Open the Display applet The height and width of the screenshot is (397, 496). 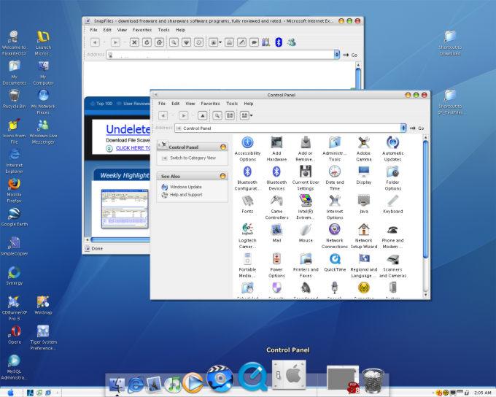[x=364, y=175]
